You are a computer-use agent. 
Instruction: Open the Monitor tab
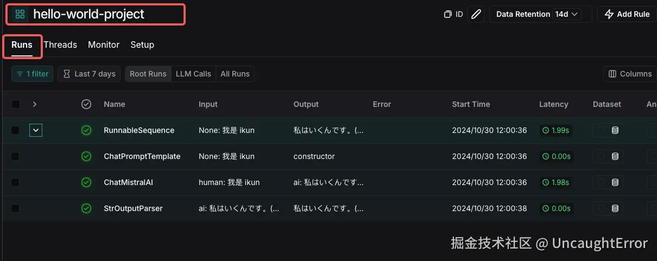104,45
